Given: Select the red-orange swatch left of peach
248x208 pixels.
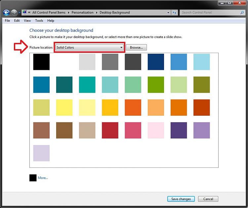Looking at the screenshot, I should (x=133, y=107).
